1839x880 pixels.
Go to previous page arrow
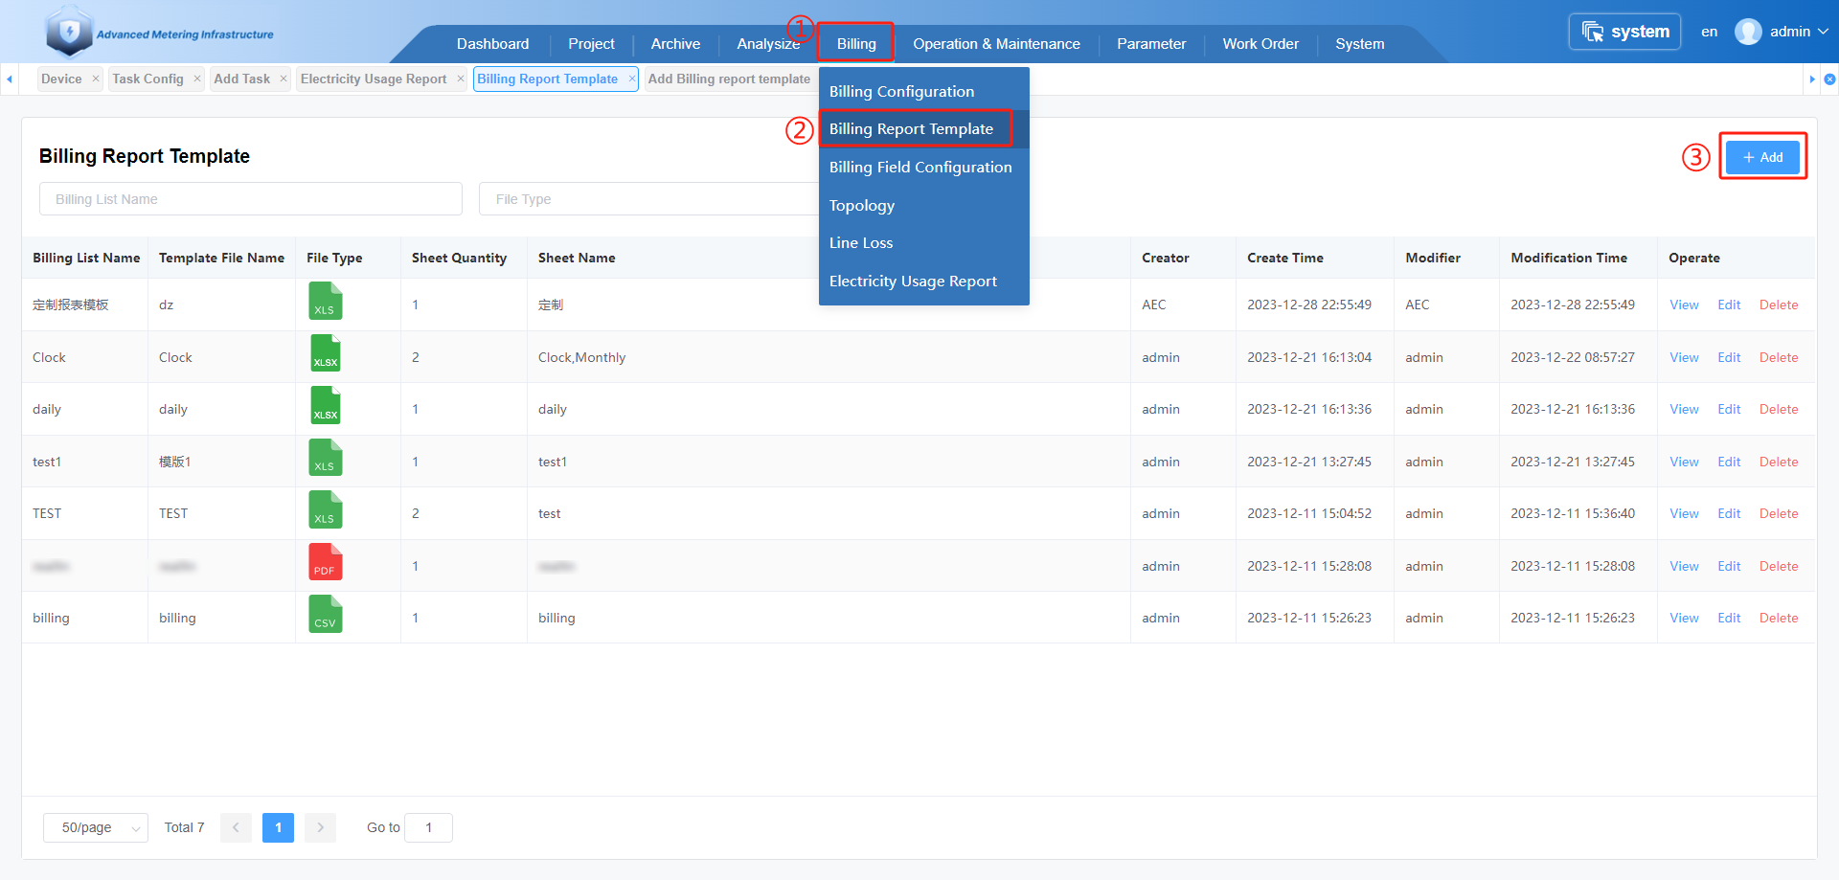click(236, 827)
